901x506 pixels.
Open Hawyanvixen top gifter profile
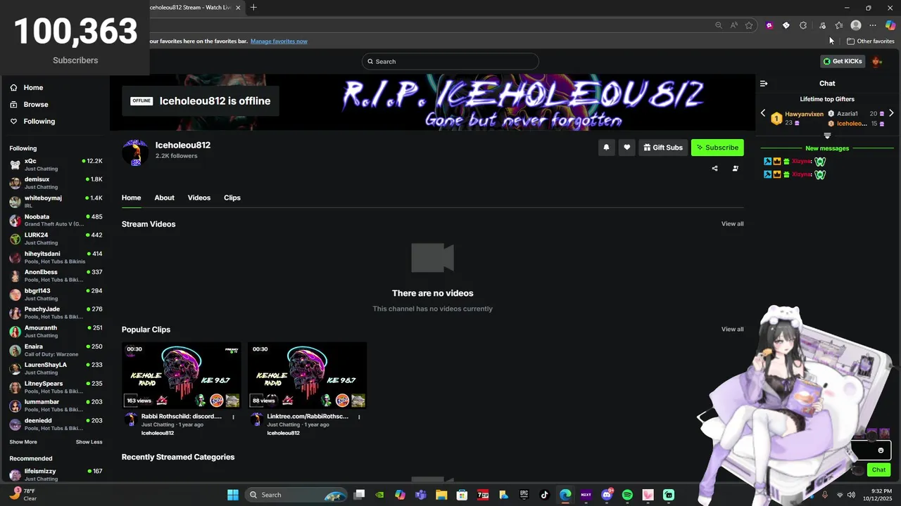click(804, 114)
